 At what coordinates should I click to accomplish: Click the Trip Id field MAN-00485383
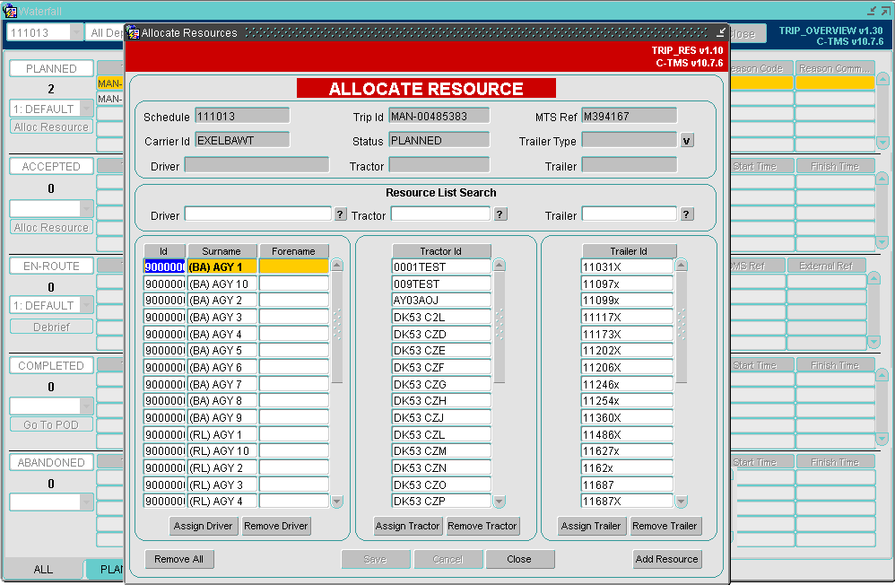[x=439, y=116]
